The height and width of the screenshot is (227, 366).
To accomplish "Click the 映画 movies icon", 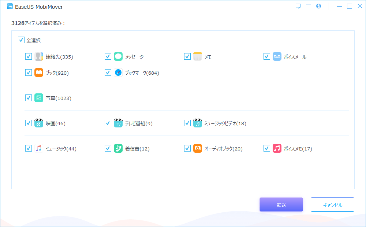I will [38, 123].
